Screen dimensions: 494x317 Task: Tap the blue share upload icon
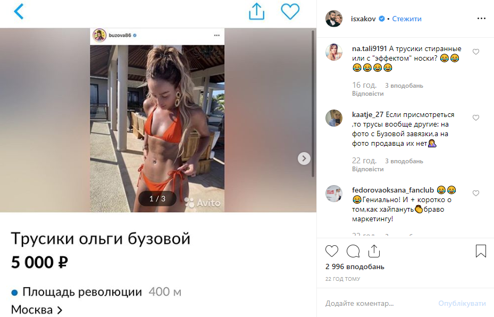click(x=256, y=12)
